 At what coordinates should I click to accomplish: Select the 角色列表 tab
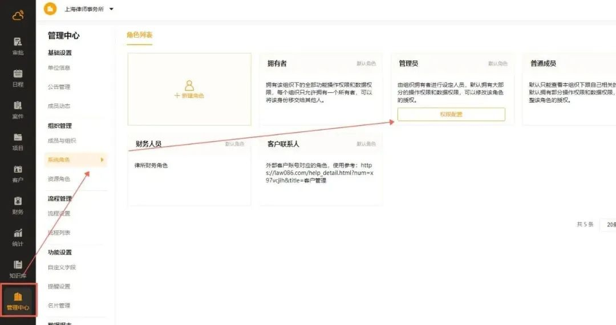coord(139,35)
